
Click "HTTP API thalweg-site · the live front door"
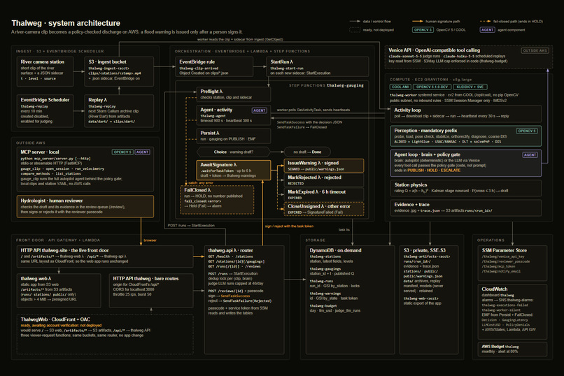click(x=64, y=250)
